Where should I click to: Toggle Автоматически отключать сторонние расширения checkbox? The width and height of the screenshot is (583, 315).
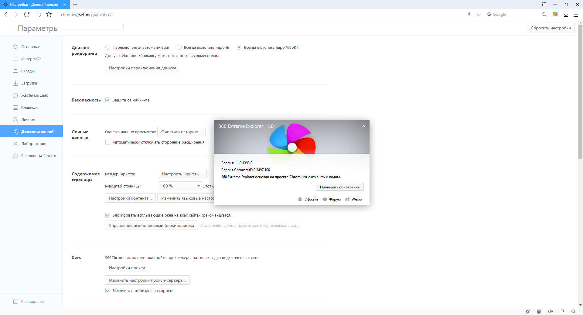[x=108, y=142]
